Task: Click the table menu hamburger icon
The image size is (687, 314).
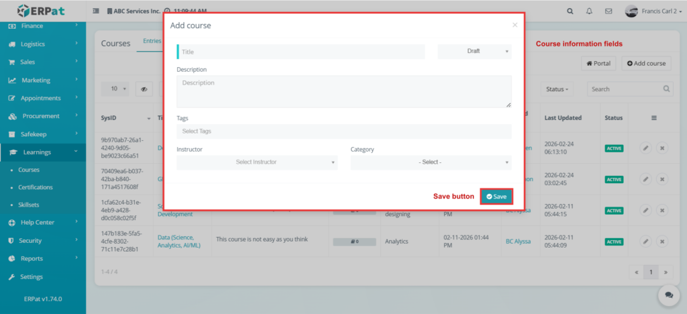Action: pos(653,118)
